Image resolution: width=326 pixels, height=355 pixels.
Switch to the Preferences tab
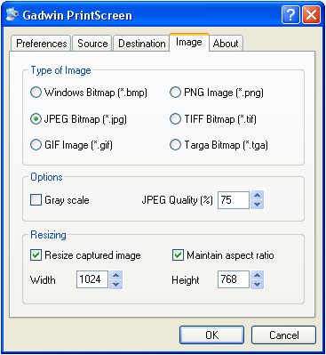tap(41, 44)
